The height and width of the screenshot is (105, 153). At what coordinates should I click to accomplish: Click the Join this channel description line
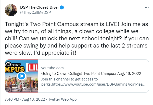(69, 79)
